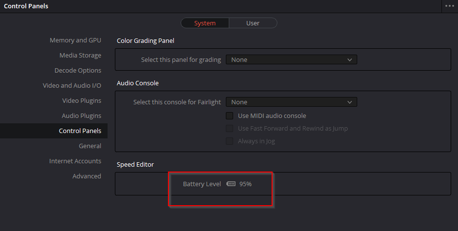
Task: Open the Advanced settings section
Action: click(x=87, y=176)
